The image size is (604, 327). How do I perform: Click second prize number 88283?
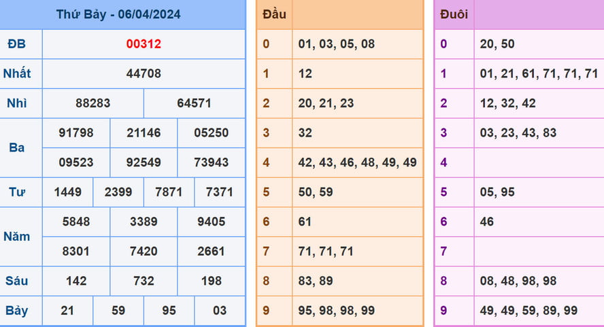[x=93, y=103]
